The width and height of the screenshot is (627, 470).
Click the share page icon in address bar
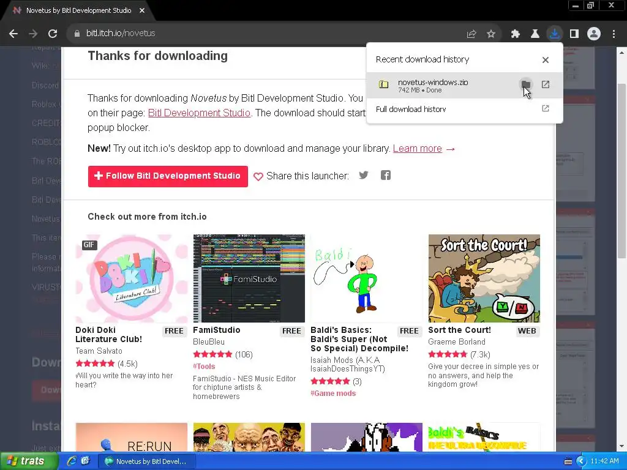pos(471,34)
